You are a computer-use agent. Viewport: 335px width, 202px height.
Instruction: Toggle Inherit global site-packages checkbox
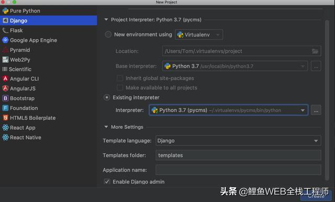(x=120, y=78)
